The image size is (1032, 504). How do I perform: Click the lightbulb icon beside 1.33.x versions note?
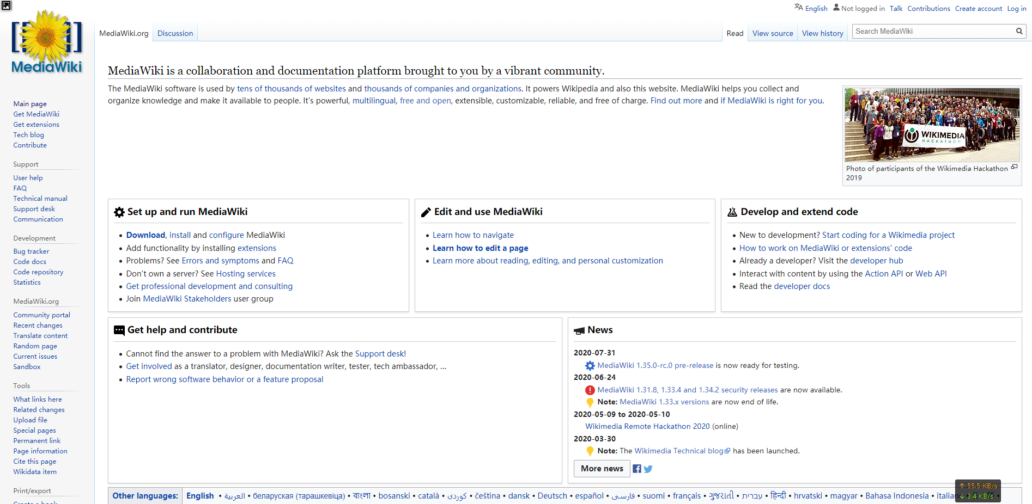[590, 402]
